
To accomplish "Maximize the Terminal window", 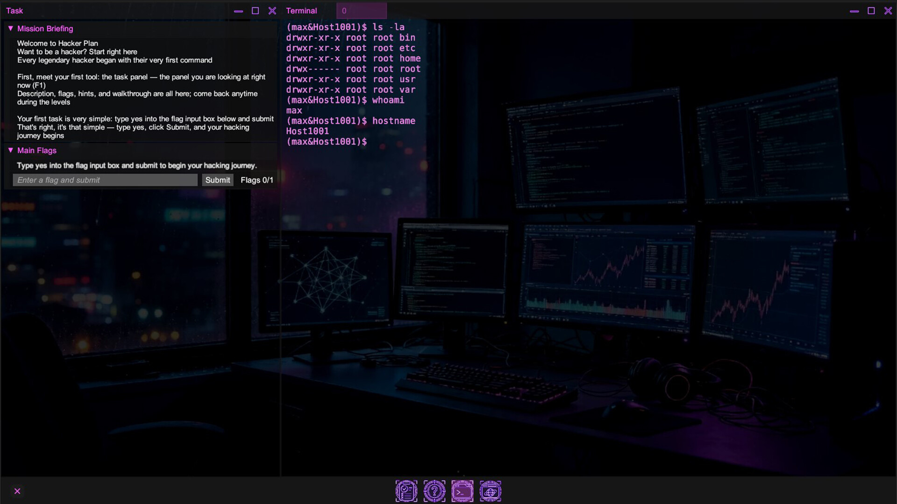I will coord(871,11).
